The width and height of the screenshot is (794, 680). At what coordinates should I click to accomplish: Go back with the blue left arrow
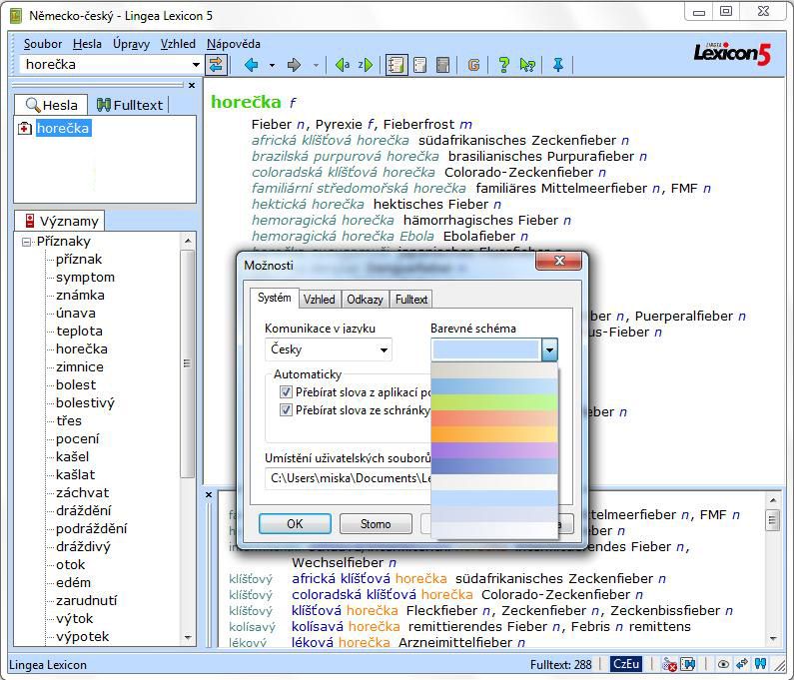pyautogui.click(x=251, y=65)
